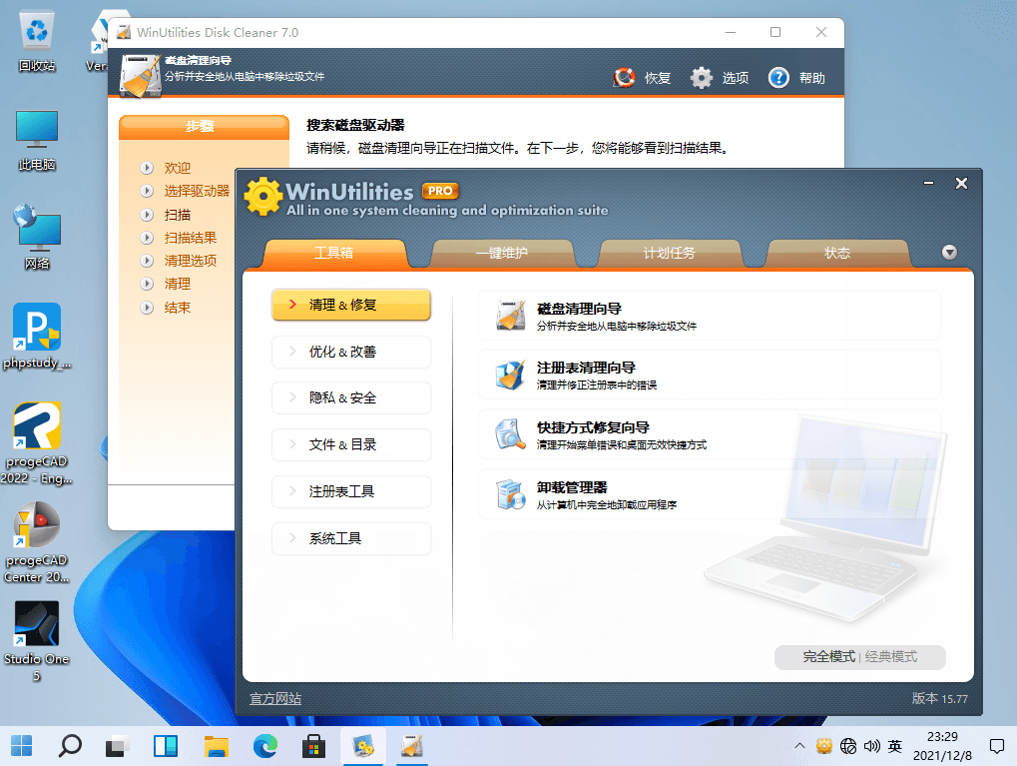Expand the 清理 & 修复 category

(x=351, y=306)
